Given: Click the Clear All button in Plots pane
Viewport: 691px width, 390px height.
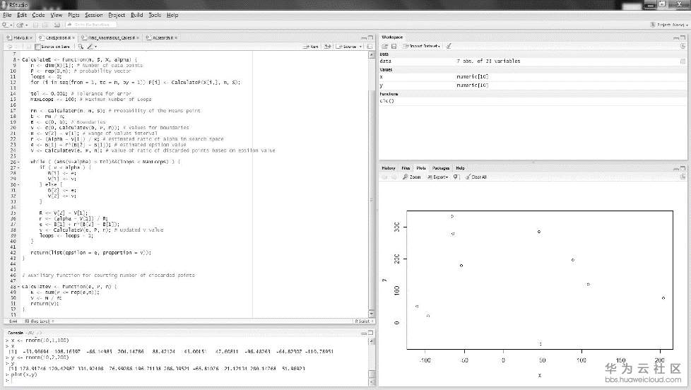Looking at the screenshot, I should [x=476, y=177].
